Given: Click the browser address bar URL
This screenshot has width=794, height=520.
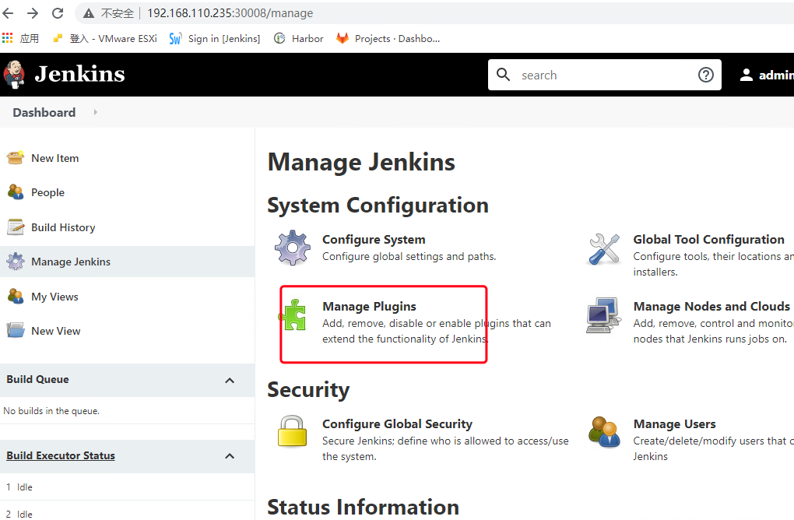Looking at the screenshot, I should coord(230,13).
